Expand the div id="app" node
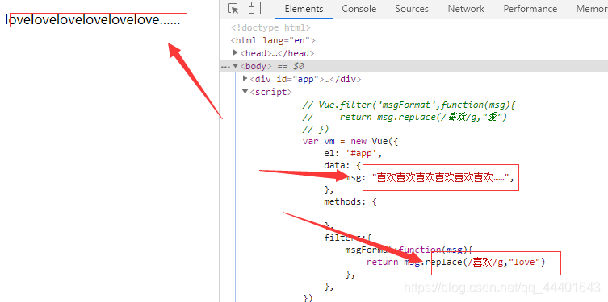 (245, 78)
